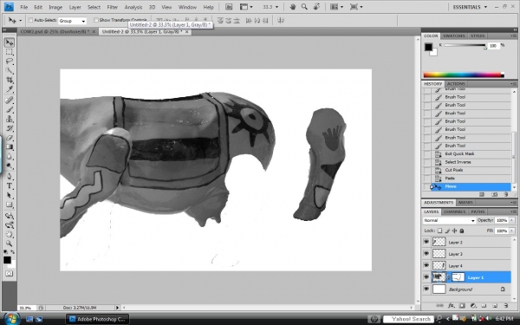Screen dimensions: 520x325
Task: Hide Layer 3 with its eye icon
Action: pyautogui.click(x=426, y=254)
